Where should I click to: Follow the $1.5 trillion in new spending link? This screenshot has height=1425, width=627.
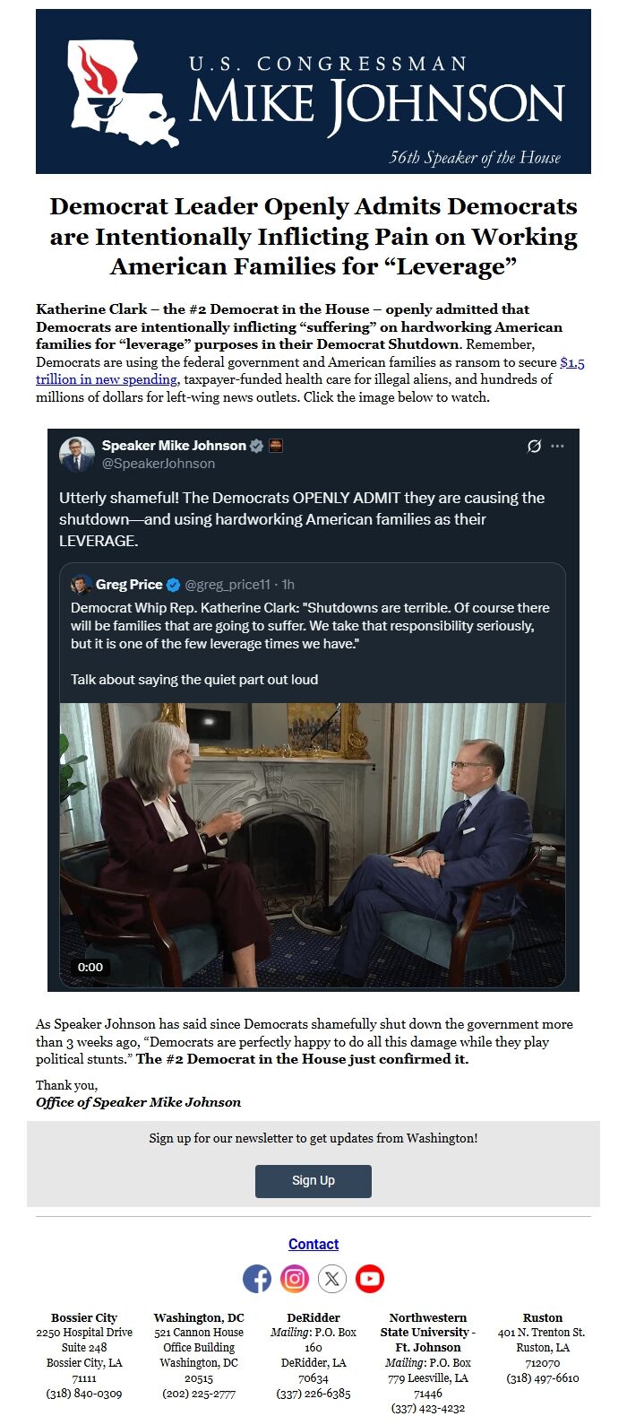point(572,362)
